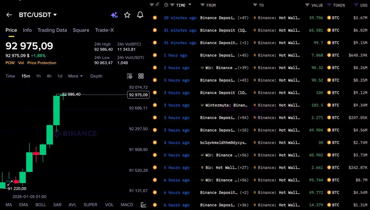370x210 pixels.
Task: Toggle the BOLL indicator
Action: (41, 204)
